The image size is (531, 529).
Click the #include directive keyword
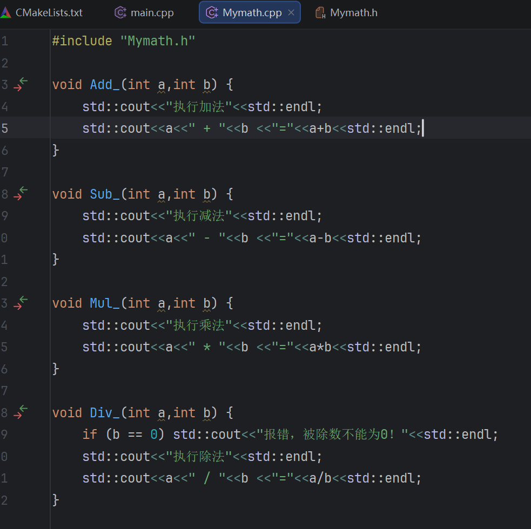pyautogui.click(x=82, y=41)
